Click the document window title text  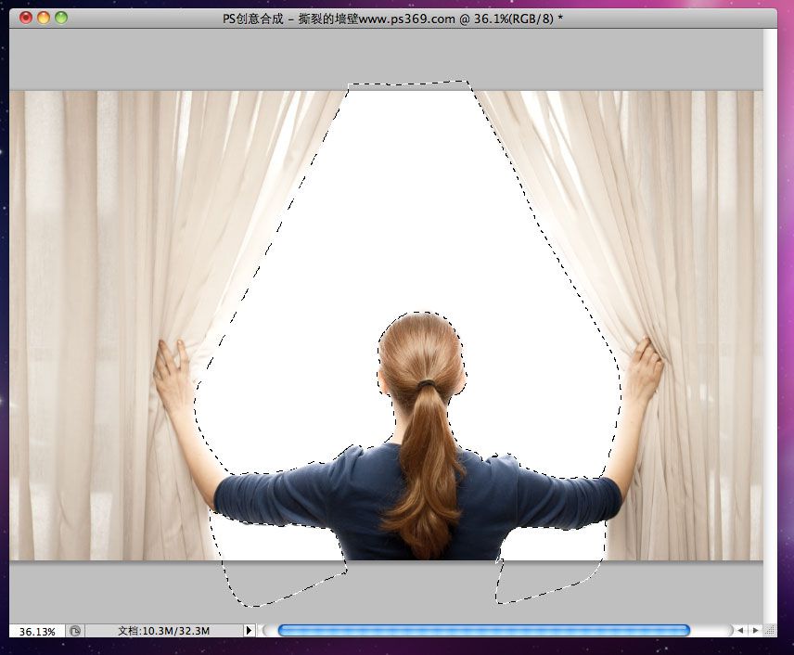coord(393,19)
